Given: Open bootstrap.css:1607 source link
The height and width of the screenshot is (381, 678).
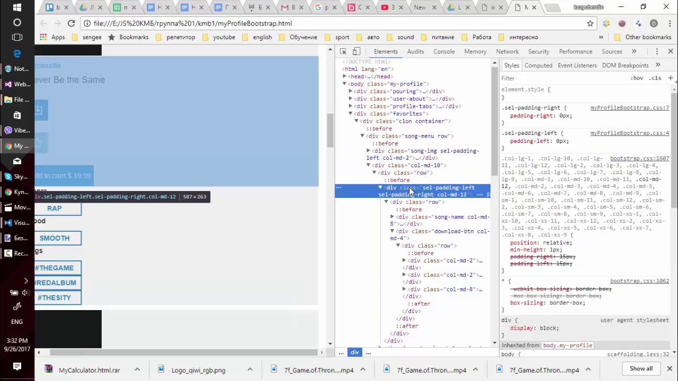Looking at the screenshot, I should pyautogui.click(x=639, y=158).
